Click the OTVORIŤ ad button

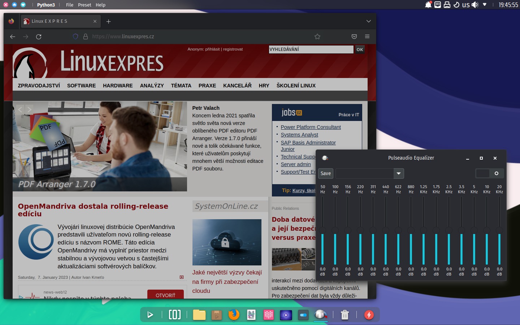(x=165, y=295)
